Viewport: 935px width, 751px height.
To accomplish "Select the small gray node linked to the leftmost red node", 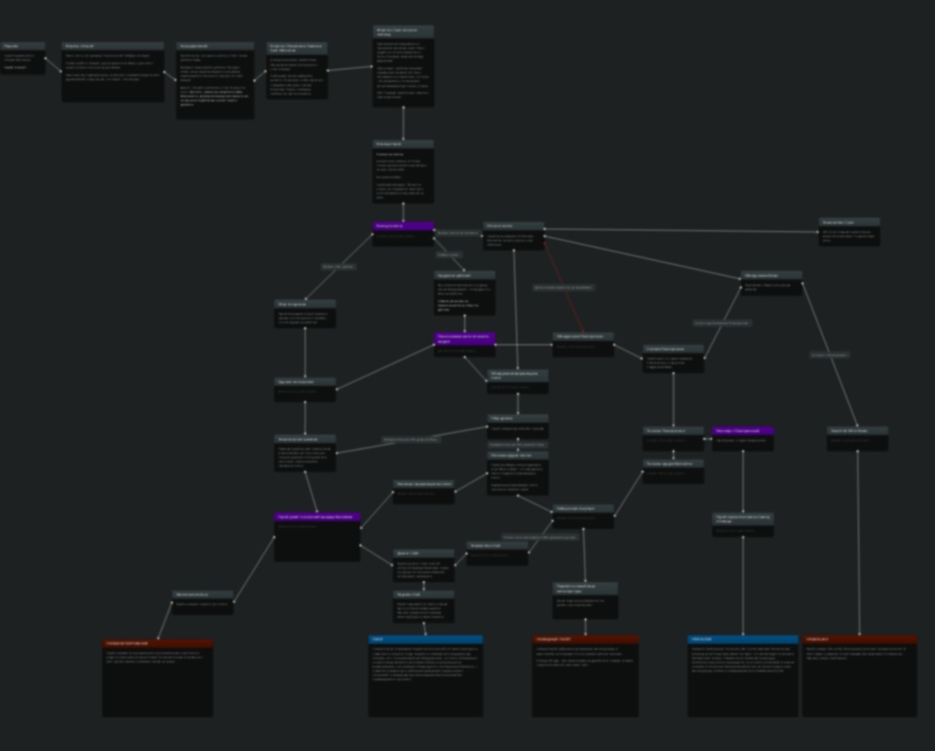I will (x=203, y=602).
